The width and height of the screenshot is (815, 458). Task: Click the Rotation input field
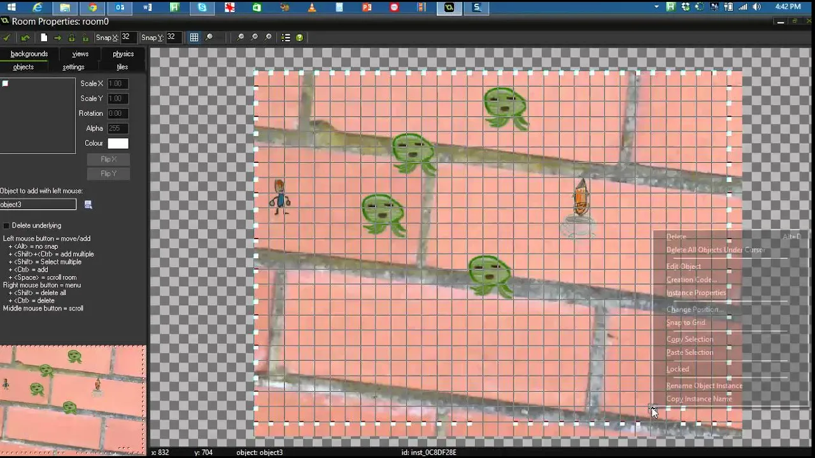point(118,113)
